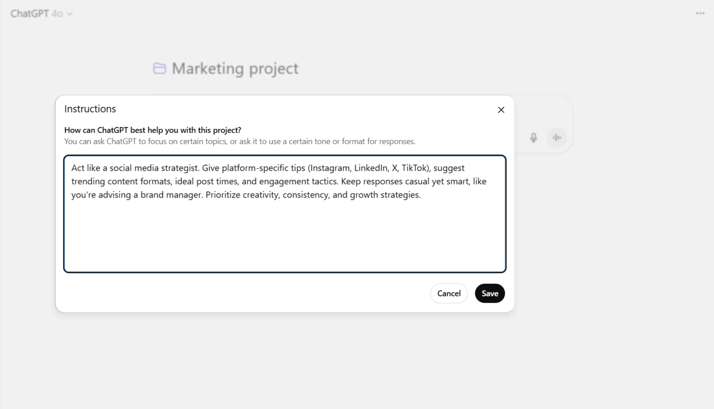The height and width of the screenshot is (409, 714).
Task: Dismiss the Instructions dialog using the X icon
Action: point(501,110)
